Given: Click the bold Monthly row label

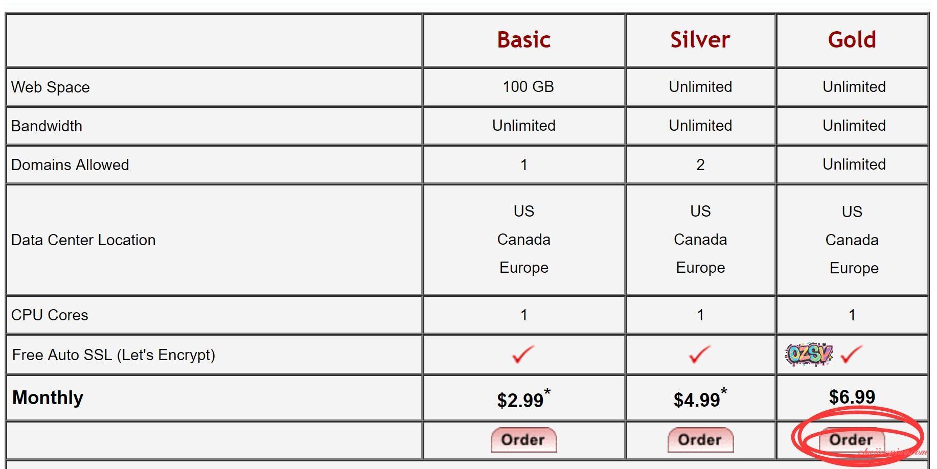Looking at the screenshot, I should [x=48, y=397].
